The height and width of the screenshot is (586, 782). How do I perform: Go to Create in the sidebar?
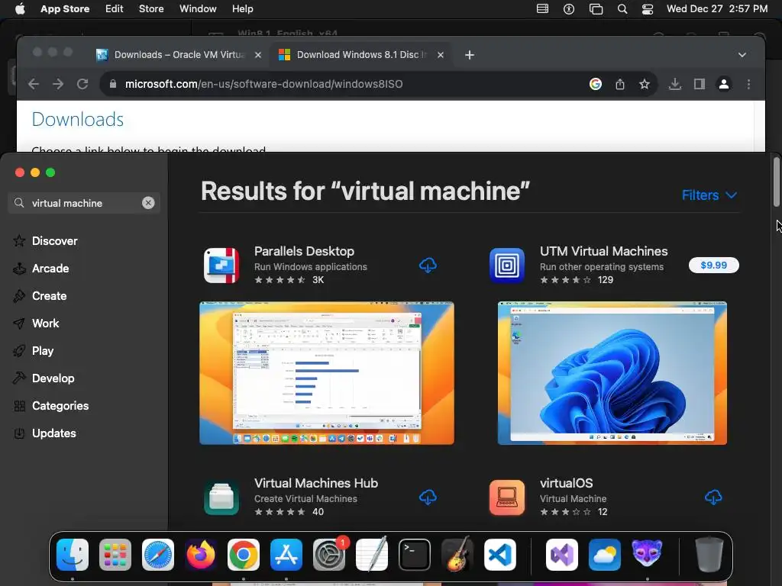point(49,296)
